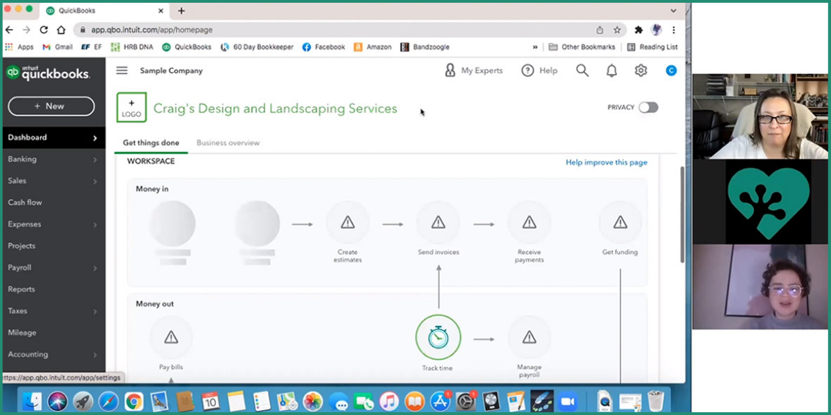831x415 pixels.
Task: Select the QuickBooks browser tab
Action: [105, 11]
